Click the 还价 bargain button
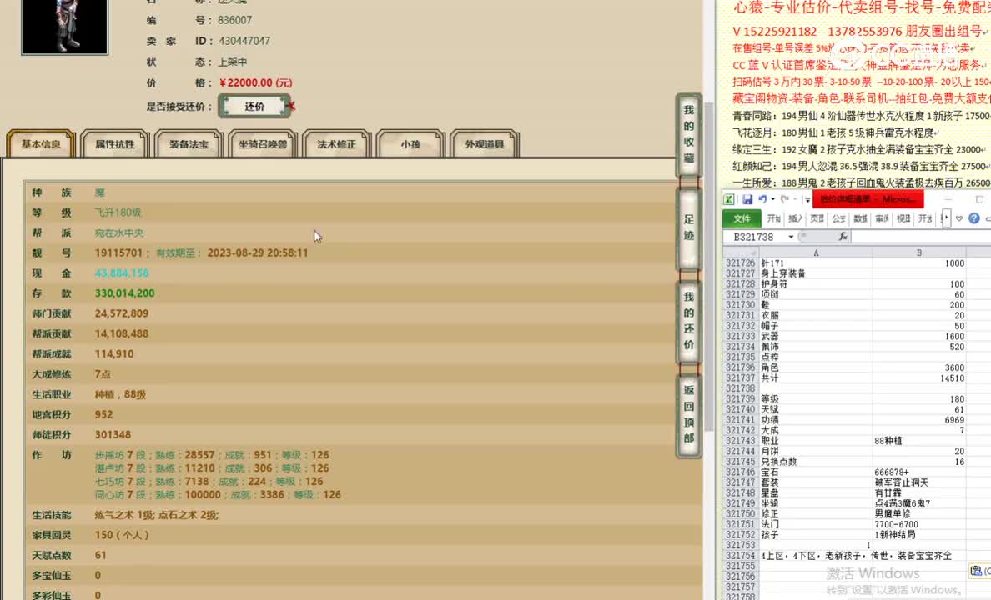 254,107
